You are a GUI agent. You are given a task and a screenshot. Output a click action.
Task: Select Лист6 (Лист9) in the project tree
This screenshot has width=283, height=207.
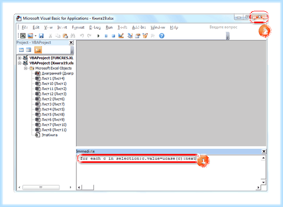[x=53, y=120]
